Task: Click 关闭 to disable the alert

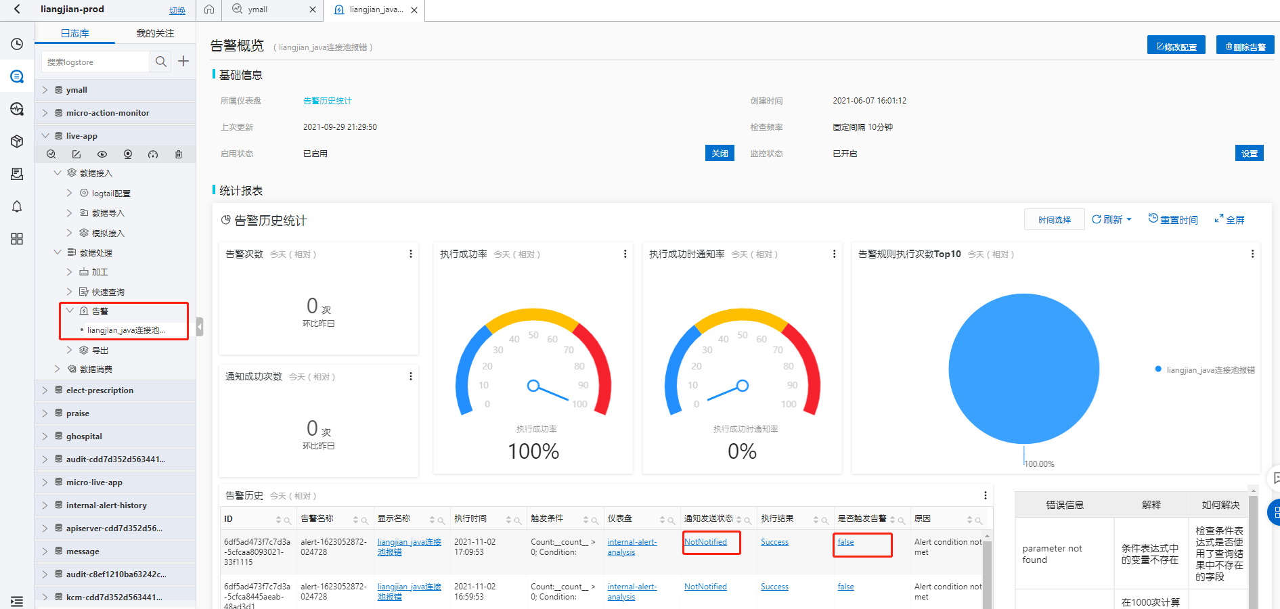Action: point(720,154)
